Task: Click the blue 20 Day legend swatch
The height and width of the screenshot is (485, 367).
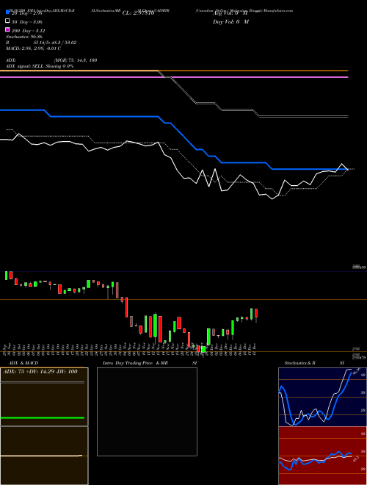Action: [x=8, y=12]
